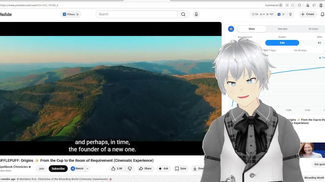Viewport: 325px width, 182px height.
Task: Click Summarize in the address bar
Action: coord(274,5)
